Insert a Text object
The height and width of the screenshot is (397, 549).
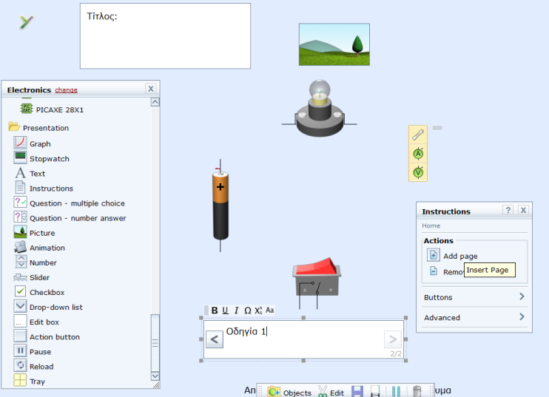[30, 174]
